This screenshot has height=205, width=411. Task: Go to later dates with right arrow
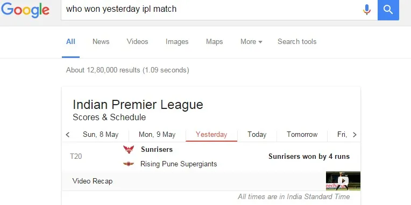coord(355,135)
